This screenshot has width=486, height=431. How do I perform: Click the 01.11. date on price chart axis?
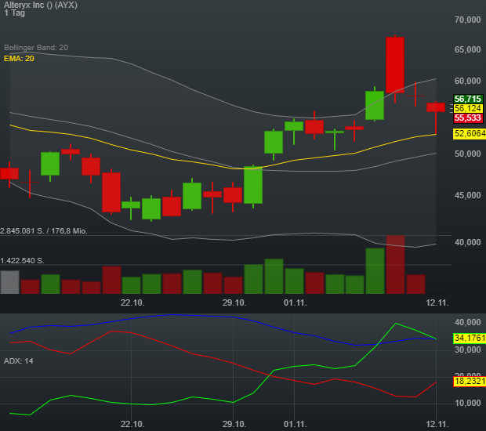coord(296,302)
